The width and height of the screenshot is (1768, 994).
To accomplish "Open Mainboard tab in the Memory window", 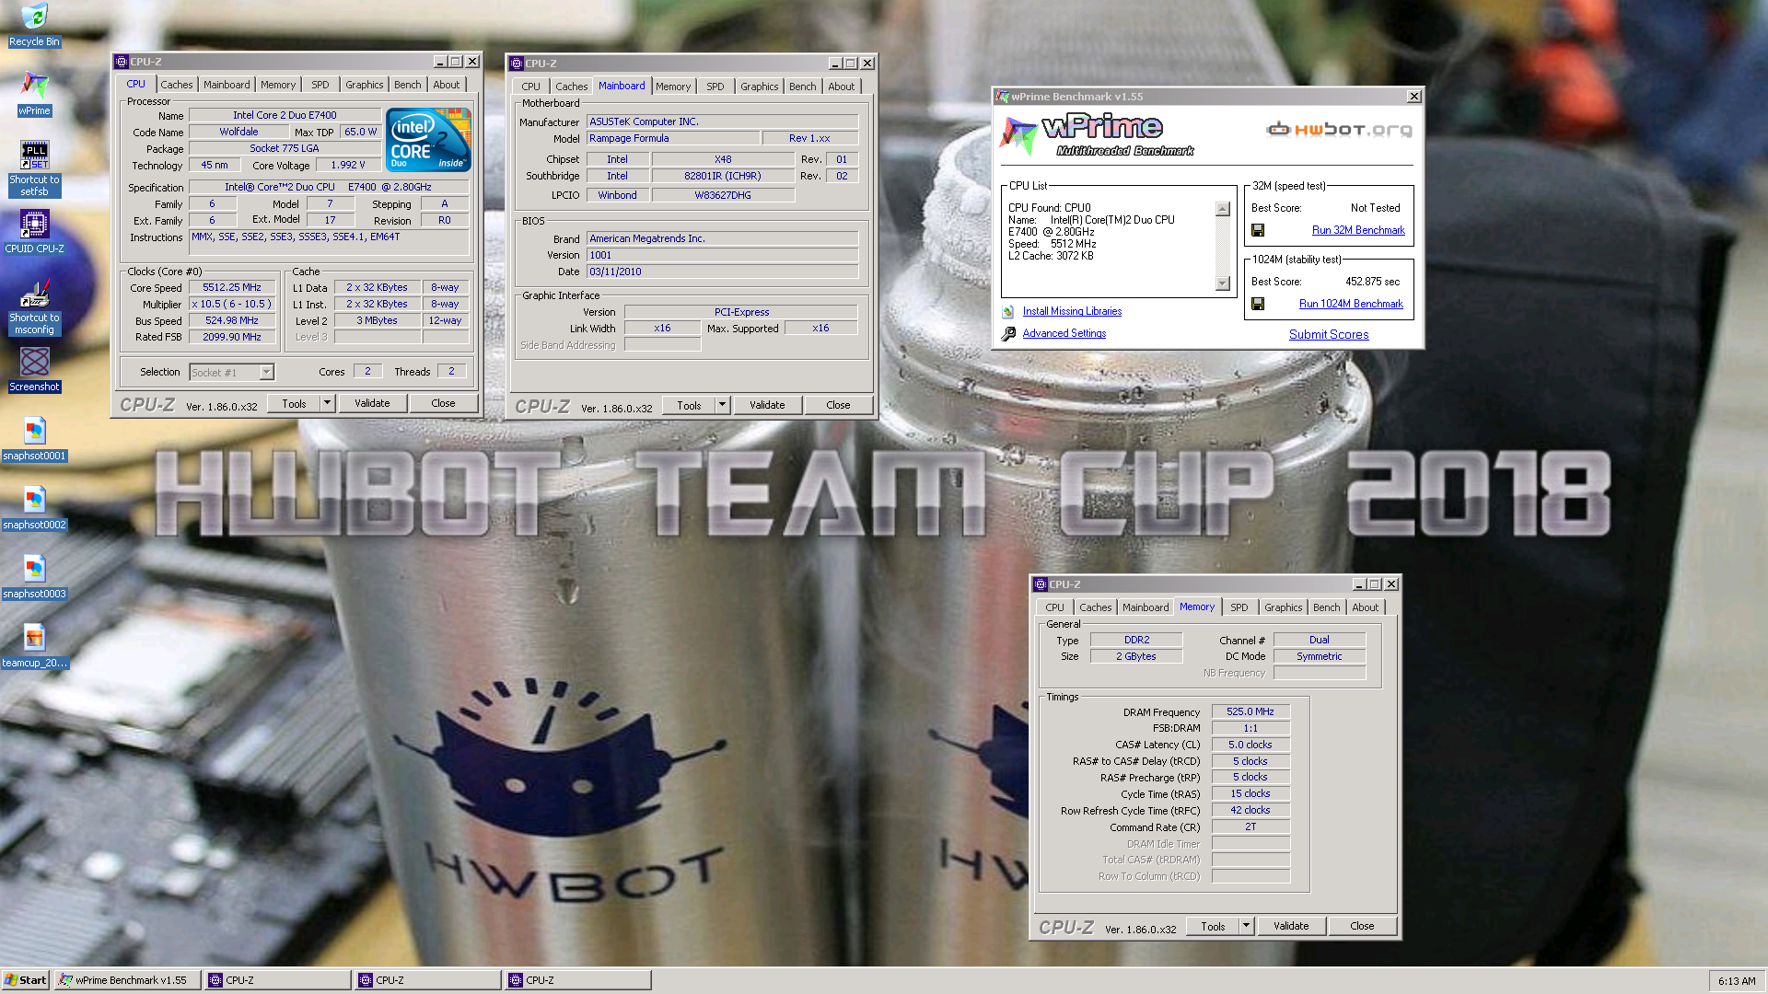I will (1145, 607).
